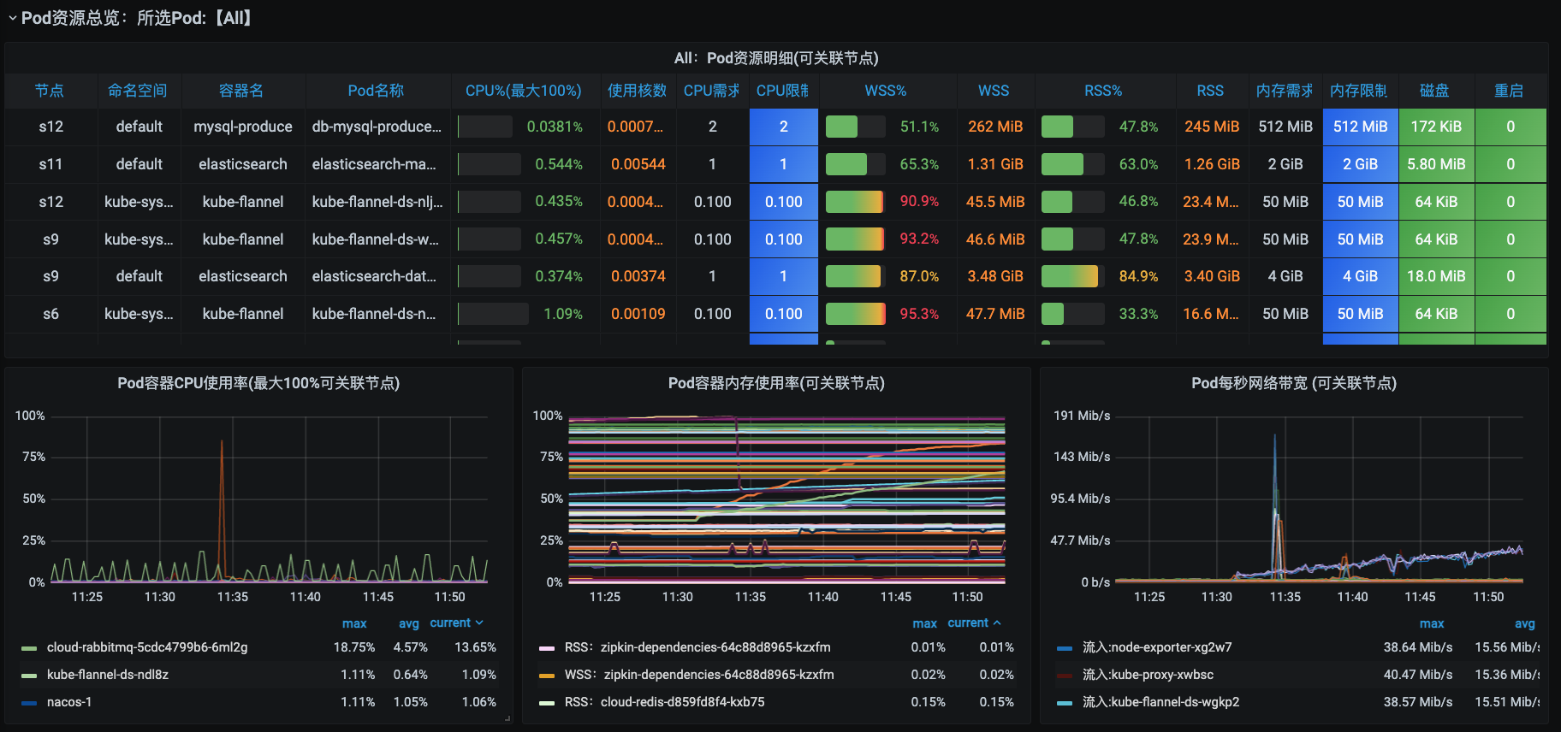1561x732 pixels.
Task: Sort network legend by avg column
Action: pos(1525,623)
